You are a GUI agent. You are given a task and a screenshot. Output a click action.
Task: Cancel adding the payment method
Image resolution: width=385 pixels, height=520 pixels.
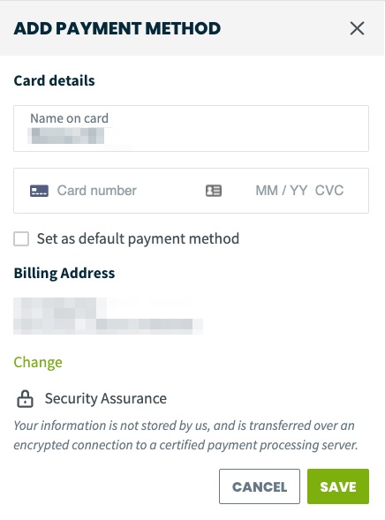[260, 486]
